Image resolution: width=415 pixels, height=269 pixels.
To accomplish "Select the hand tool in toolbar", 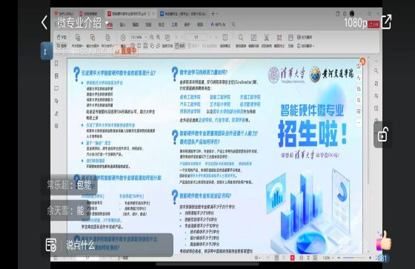I will 62,37.
